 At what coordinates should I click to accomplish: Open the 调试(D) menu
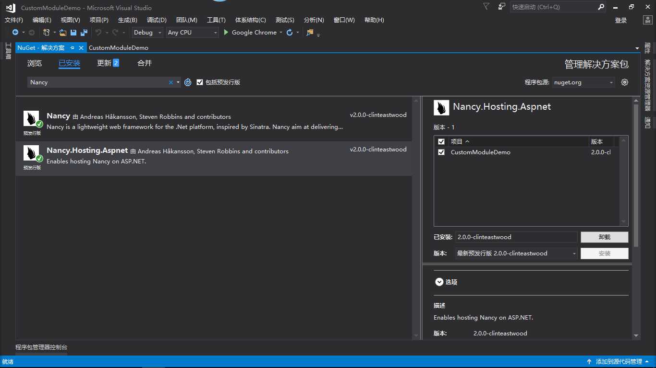coord(157,20)
